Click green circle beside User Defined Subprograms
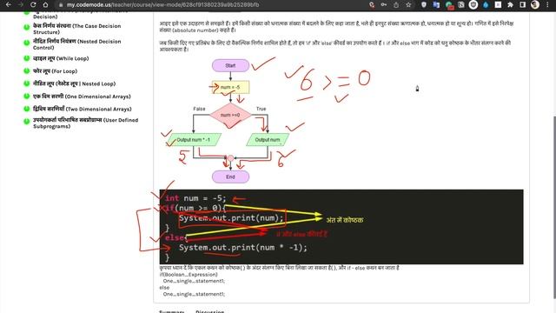556x313 pixels. 27,122
